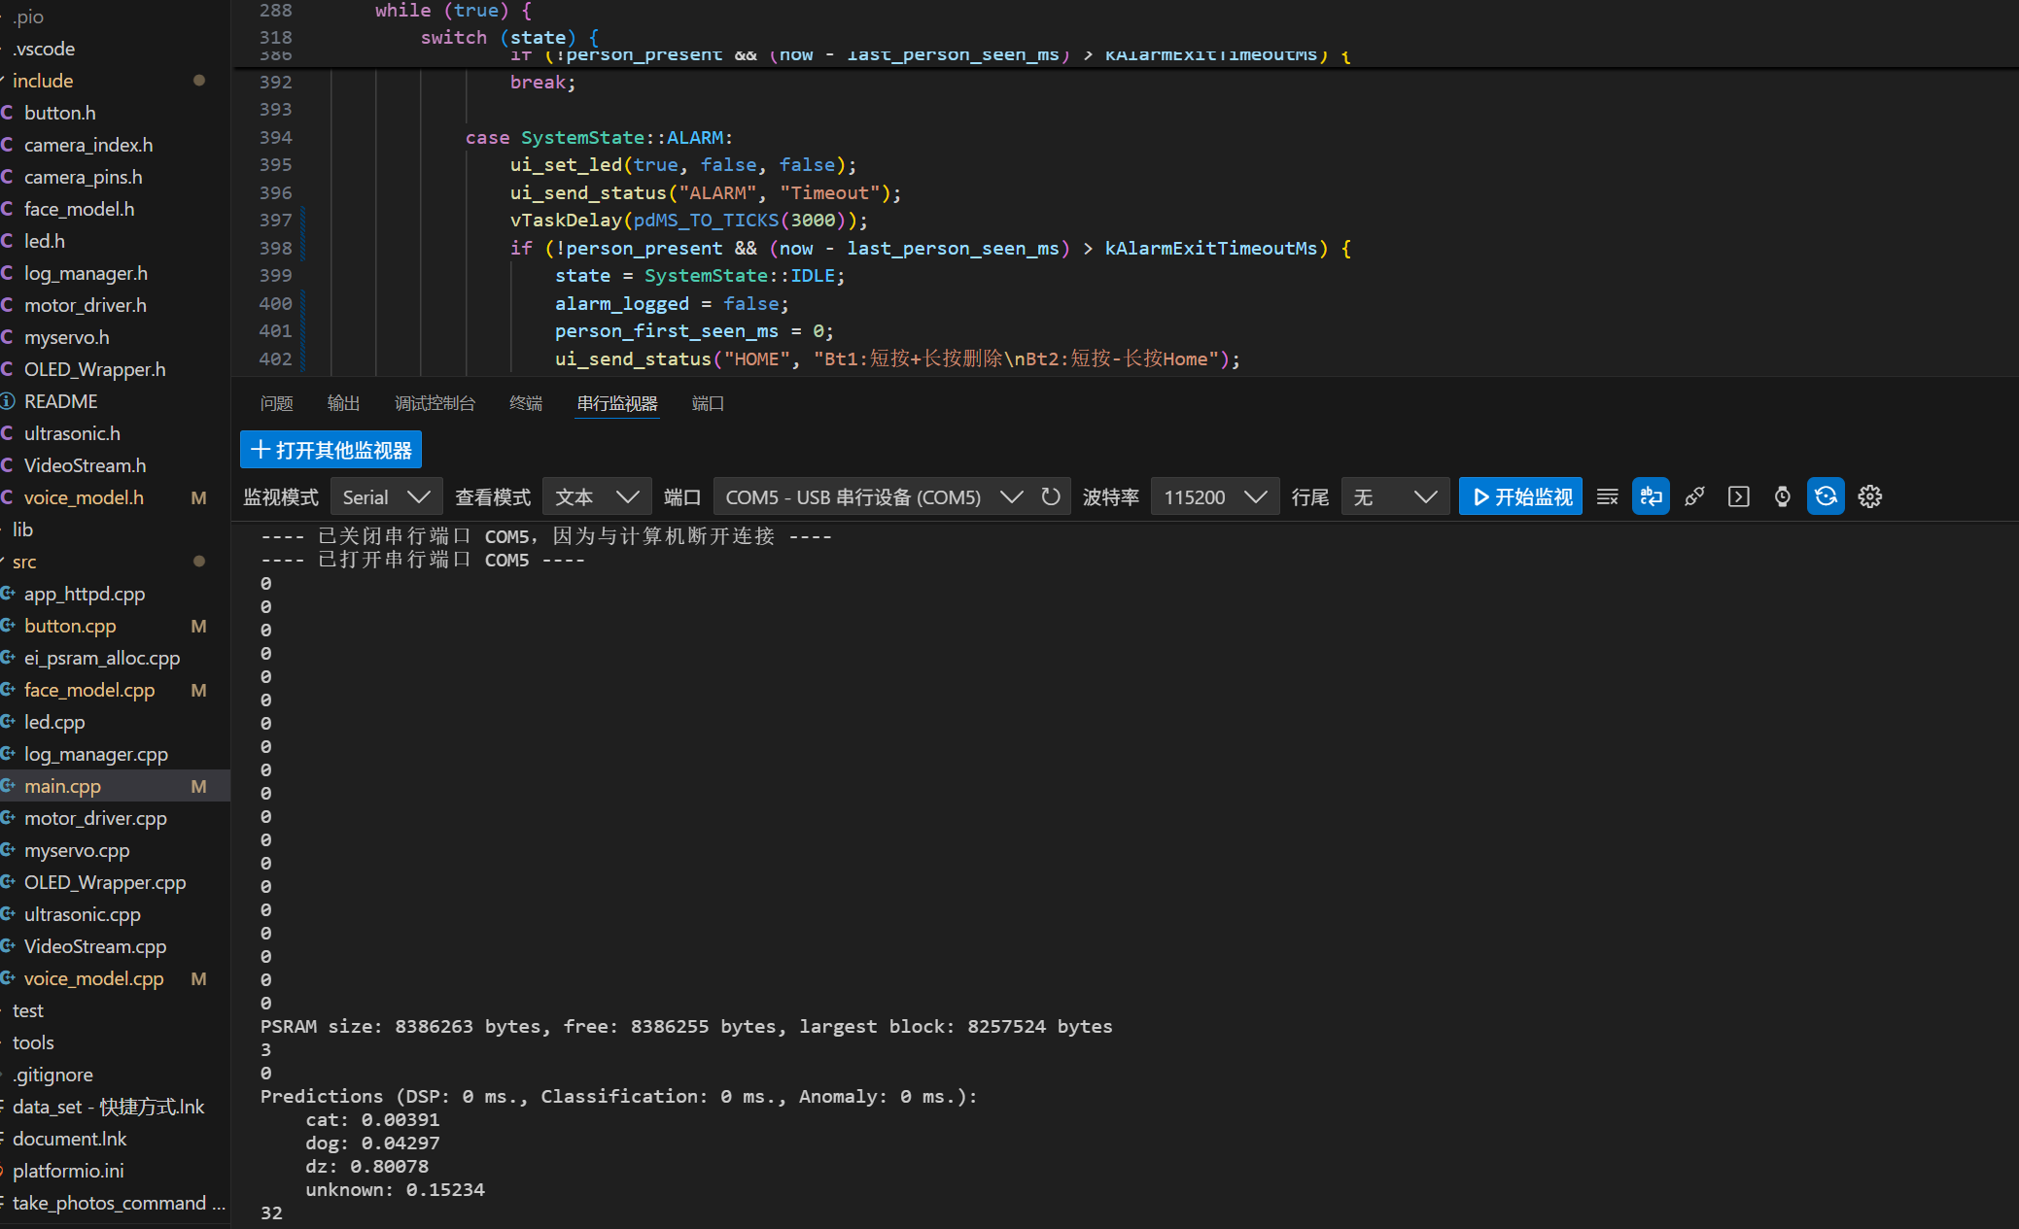Collapse the include folder

[x=43, y=81]
